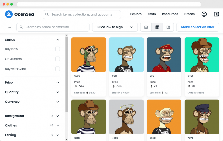The width and height of the screenshot is (223, 141).
Task: Click item number 6206 label
Action: 77,76
